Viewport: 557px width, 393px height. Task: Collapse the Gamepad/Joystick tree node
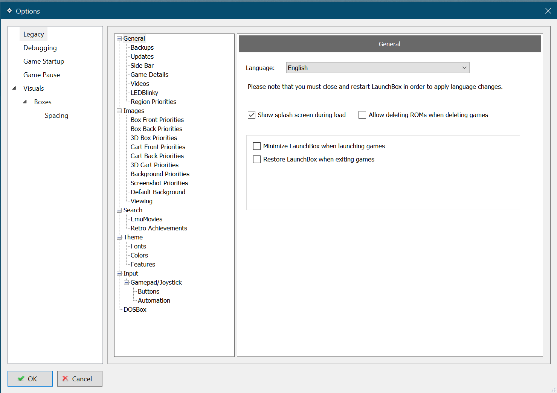[x=127, y=283]
